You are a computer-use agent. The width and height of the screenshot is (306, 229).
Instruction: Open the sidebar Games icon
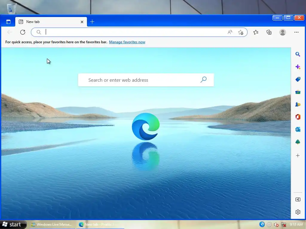[x=298, y=104]
